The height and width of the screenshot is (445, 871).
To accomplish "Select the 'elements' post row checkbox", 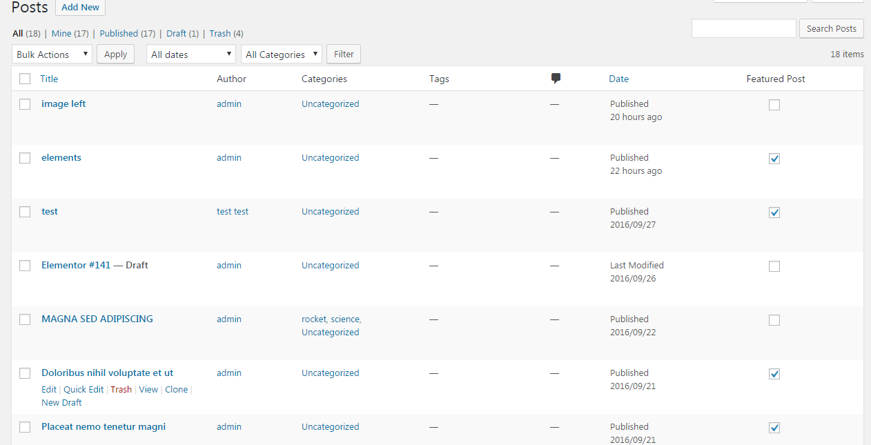I will tap(25, 158).
